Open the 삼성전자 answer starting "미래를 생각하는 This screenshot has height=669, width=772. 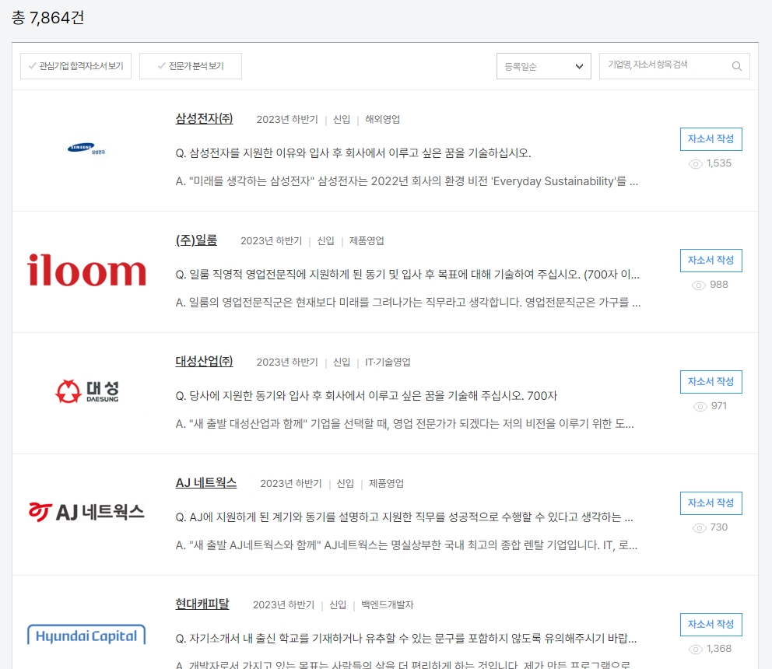pyautogui.click(x=407, y=181)
